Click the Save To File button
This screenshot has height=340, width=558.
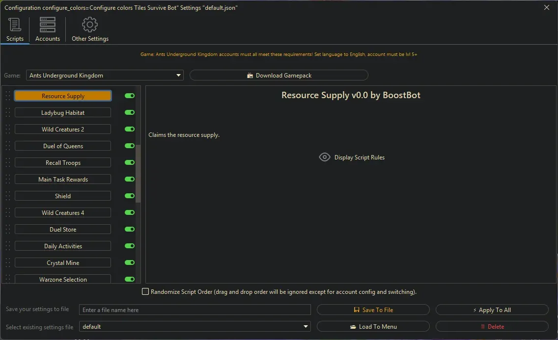click(x=373, y=310)
